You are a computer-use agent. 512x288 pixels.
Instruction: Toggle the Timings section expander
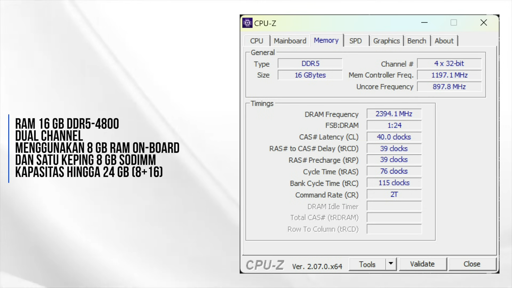point(262,103)
